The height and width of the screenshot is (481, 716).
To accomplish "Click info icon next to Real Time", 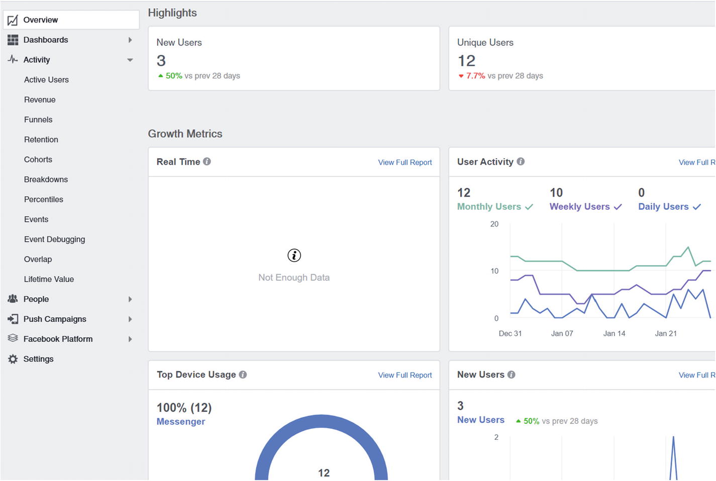I will click(x=207, y=162).
